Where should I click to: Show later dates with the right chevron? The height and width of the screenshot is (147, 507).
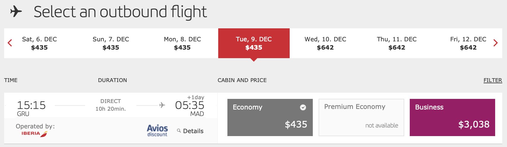pos(495,43)
